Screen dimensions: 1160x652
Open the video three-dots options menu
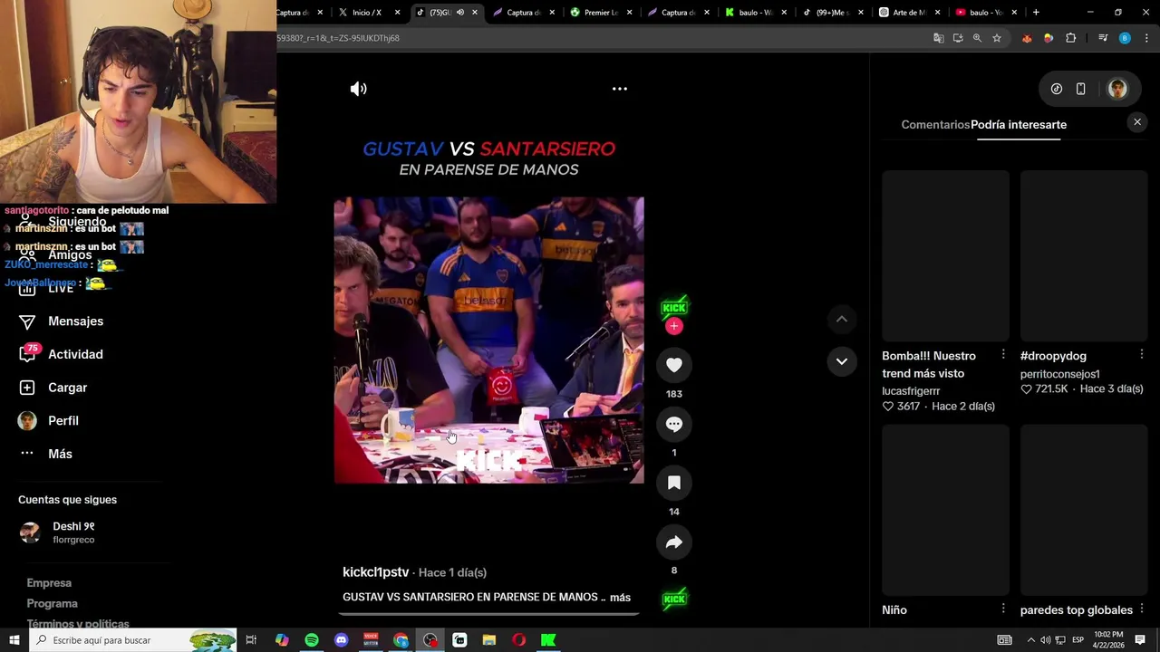point(620,89)
